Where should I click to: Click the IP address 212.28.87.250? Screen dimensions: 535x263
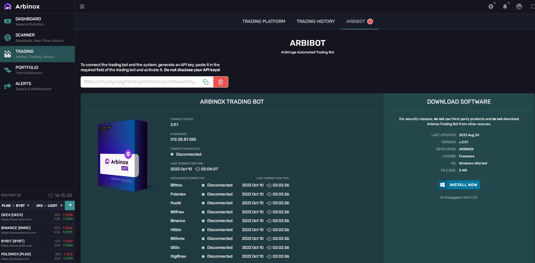(183, 139)
